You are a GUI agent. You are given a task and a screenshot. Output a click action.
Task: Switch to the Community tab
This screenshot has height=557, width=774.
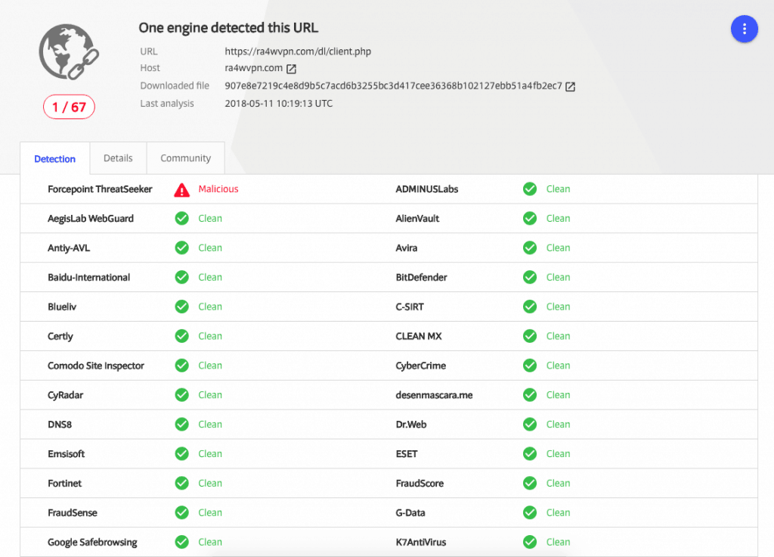[186, 158]
